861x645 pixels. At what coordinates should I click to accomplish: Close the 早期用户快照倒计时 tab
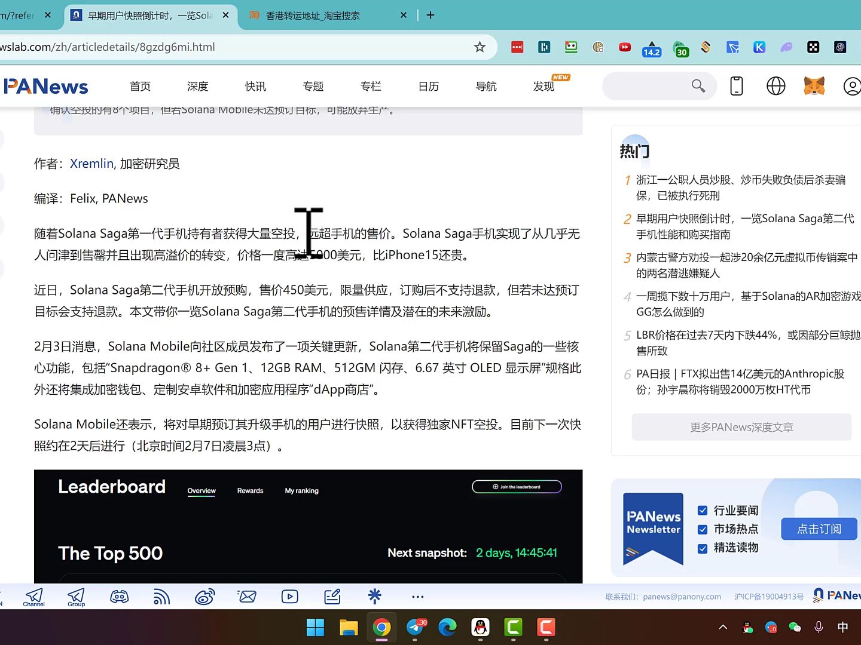[x=225, y=15]
